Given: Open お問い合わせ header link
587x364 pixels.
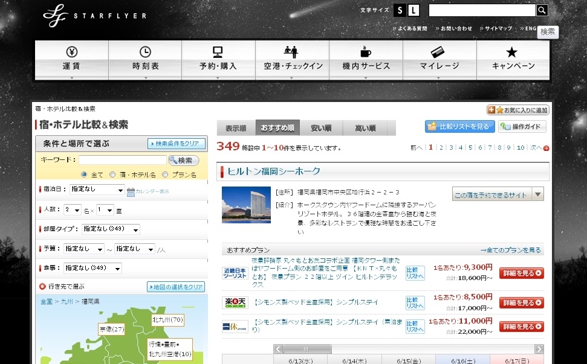Looking at the screenshot, I should click(454, 28).
